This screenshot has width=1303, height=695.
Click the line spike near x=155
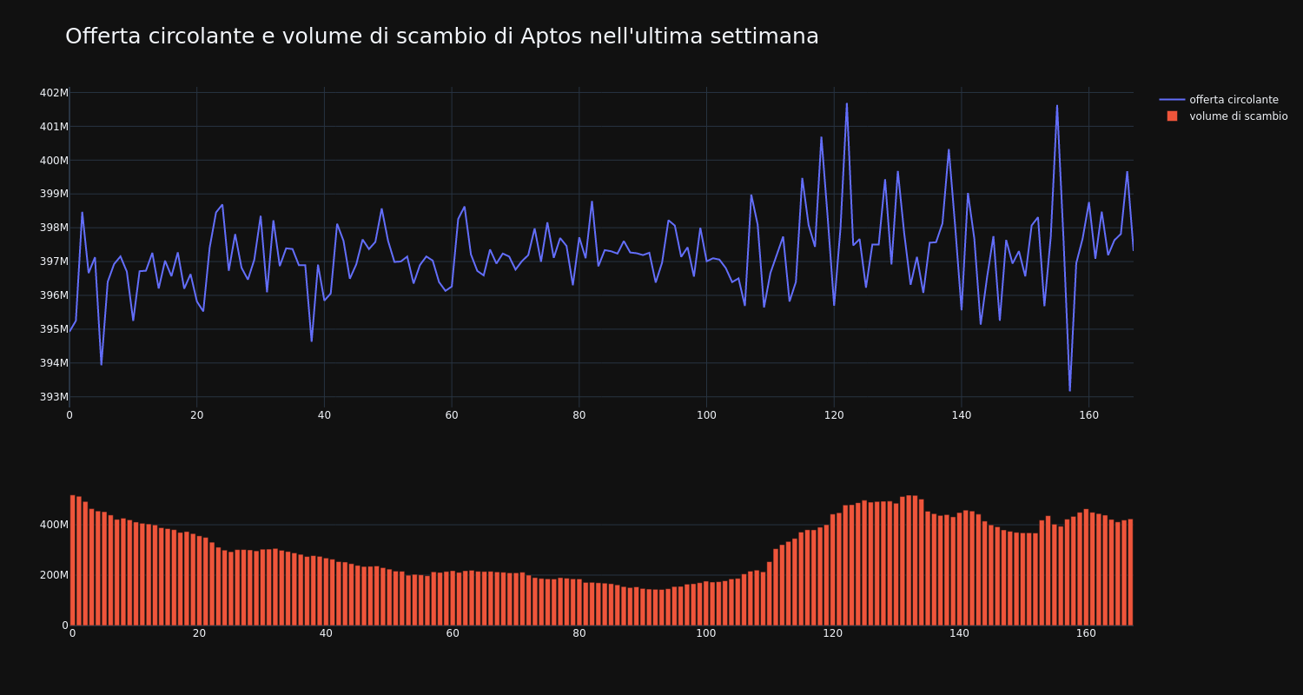pos(1057,106)
